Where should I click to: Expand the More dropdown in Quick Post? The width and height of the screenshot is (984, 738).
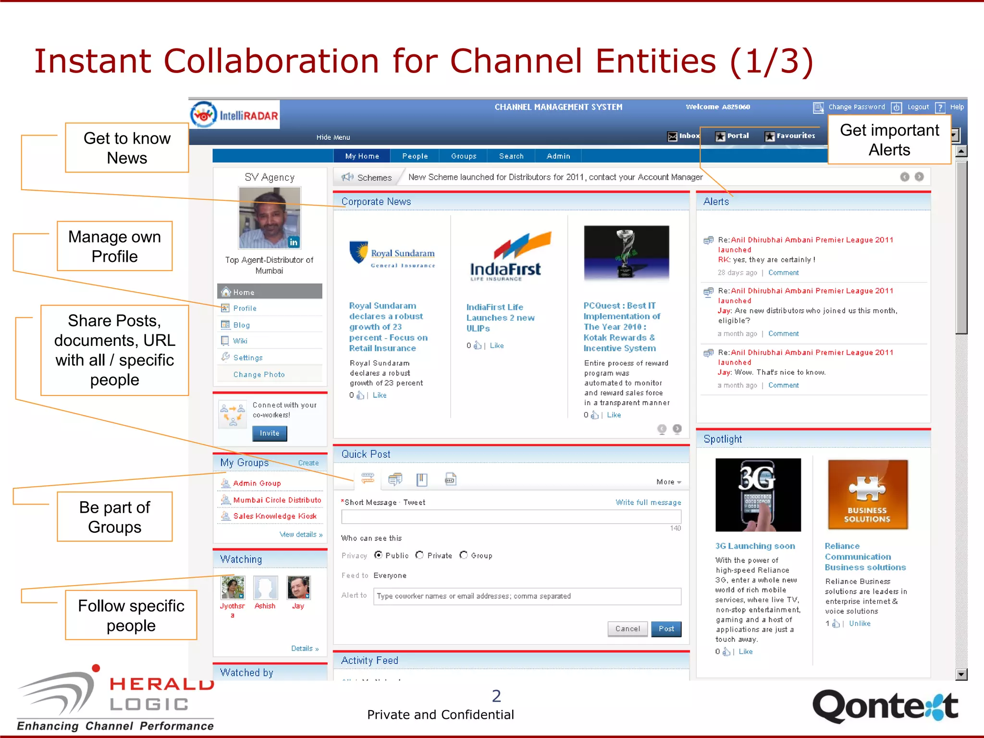click(x=669, y=482)
